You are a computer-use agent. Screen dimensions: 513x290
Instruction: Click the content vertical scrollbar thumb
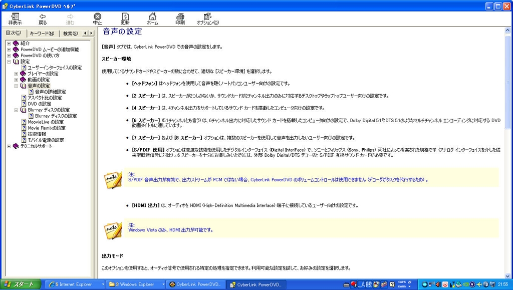click(508, 82)
